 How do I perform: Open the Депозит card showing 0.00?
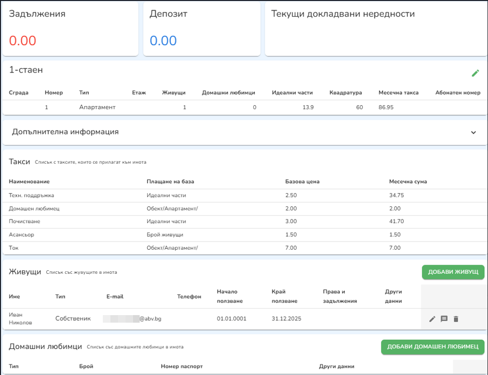pyautogui.click(x=201, y=28)
